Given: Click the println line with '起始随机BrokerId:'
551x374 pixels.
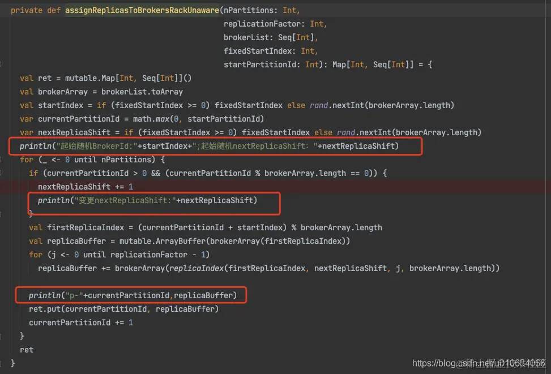Looking at the screenshot, I should point(209,146).
